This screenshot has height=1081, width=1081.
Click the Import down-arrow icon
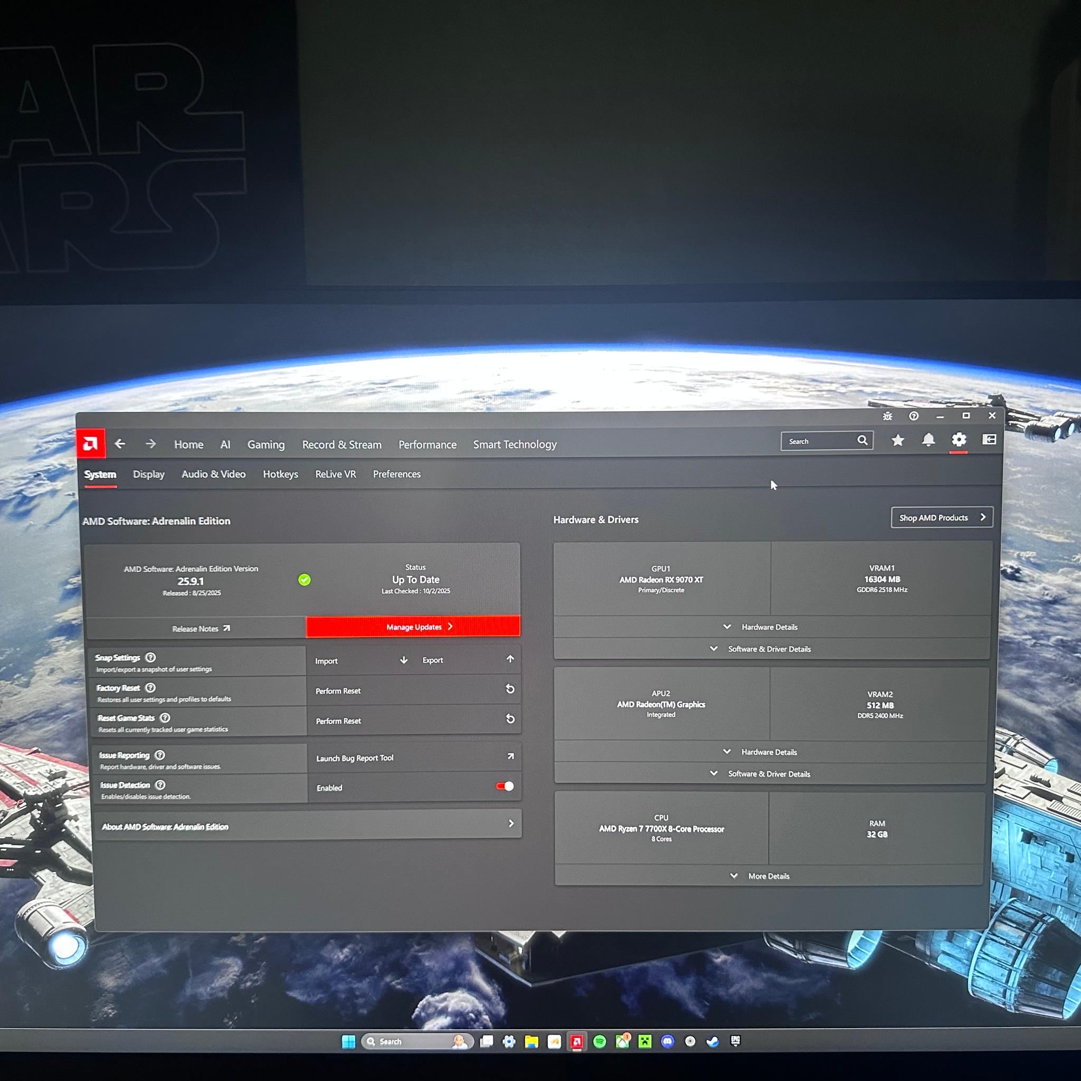click(x=404, y=660)
